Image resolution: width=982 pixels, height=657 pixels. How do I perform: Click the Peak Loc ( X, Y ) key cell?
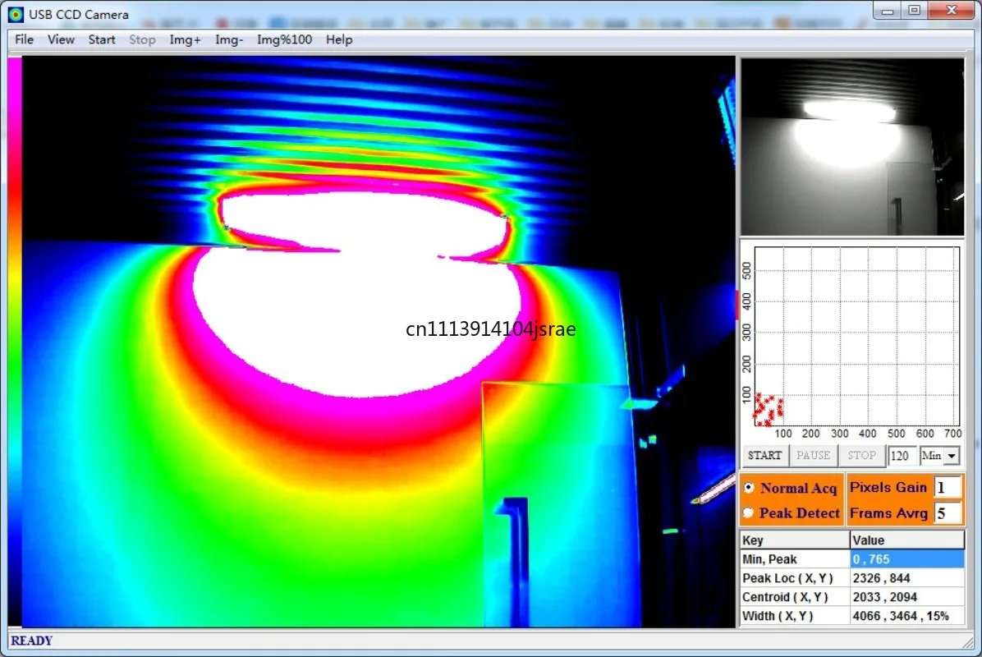click(x=795, y=577)
